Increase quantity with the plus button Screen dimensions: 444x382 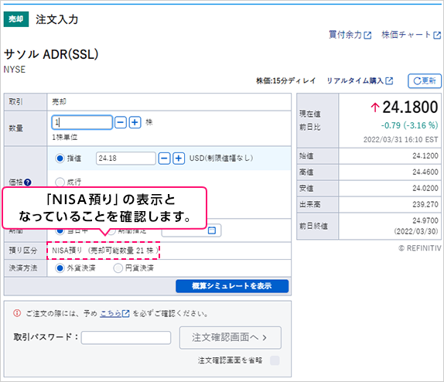(x=135, y=122)
